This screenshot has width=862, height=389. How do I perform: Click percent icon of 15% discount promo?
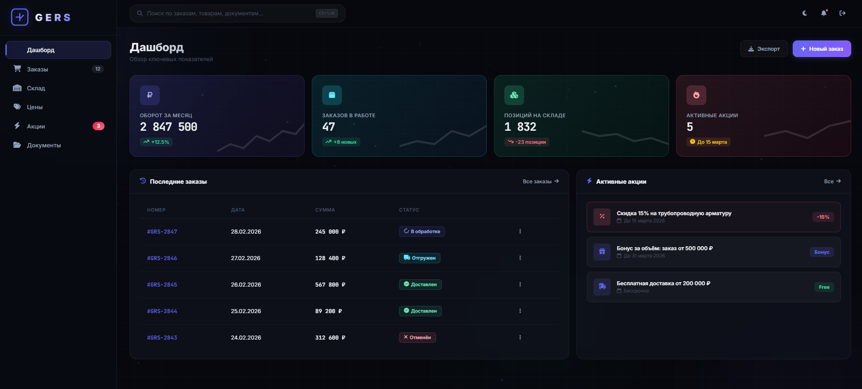602,217
